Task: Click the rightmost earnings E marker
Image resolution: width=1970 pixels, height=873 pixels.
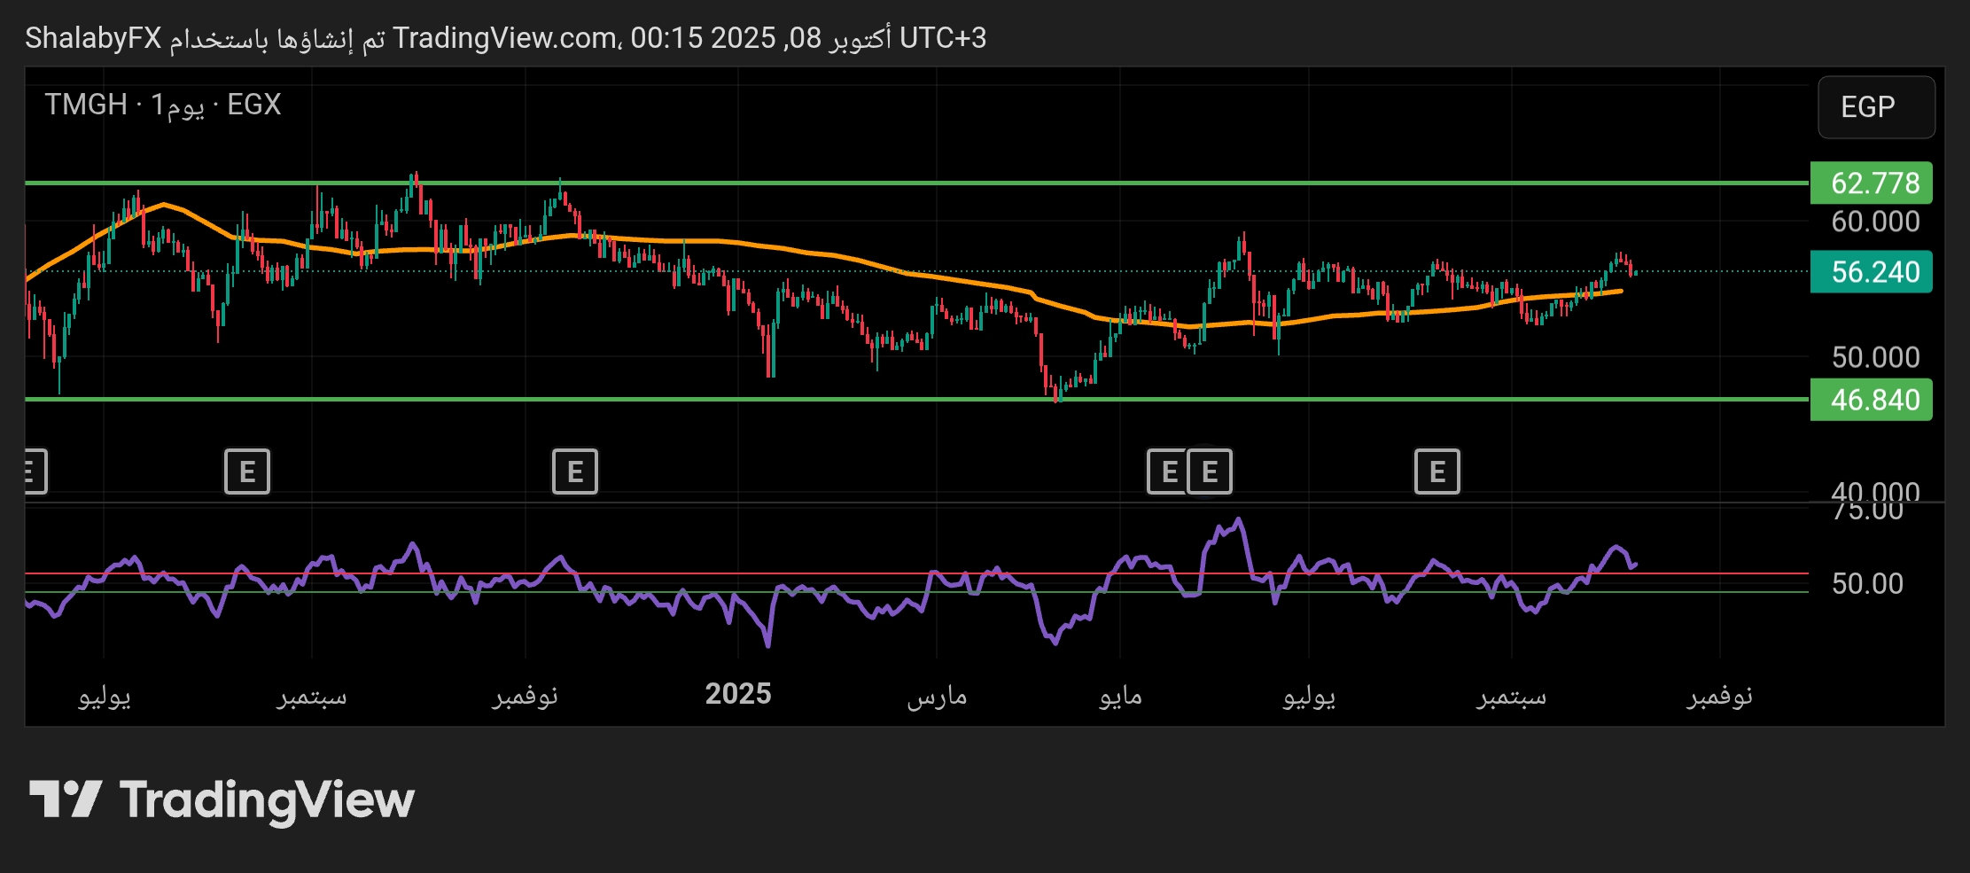Action: tap(1437, 472)
